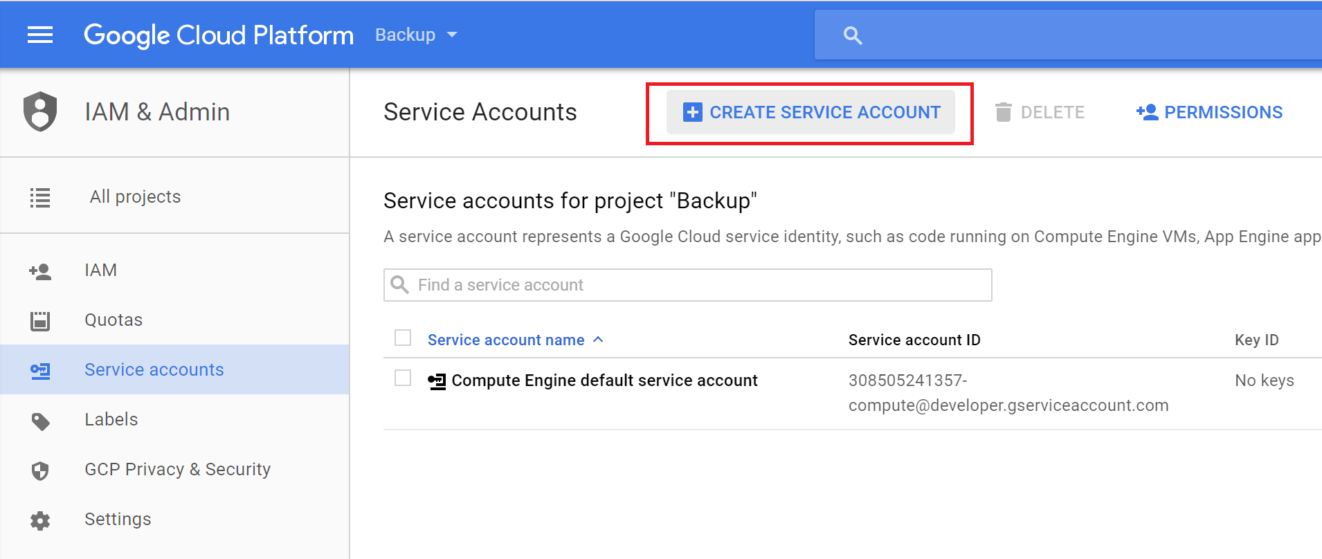Open Settings in the sidebar
Screen dimensions: 1322x559
[174, 519]
